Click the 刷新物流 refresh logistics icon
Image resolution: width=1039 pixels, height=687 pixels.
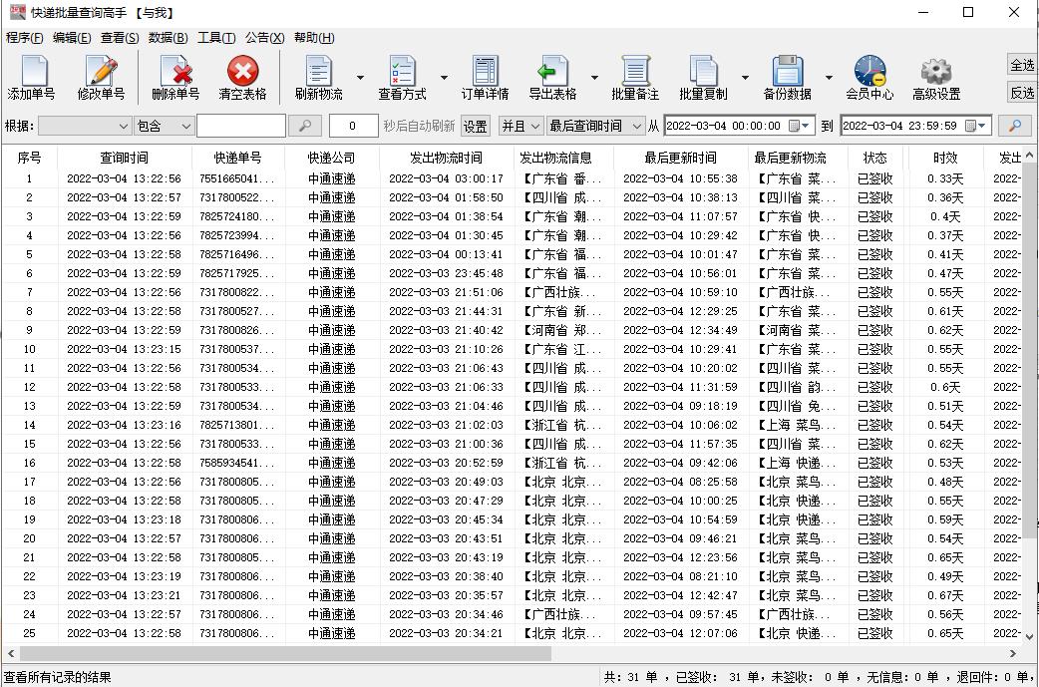pyautogui.click(x=318, y=77)
